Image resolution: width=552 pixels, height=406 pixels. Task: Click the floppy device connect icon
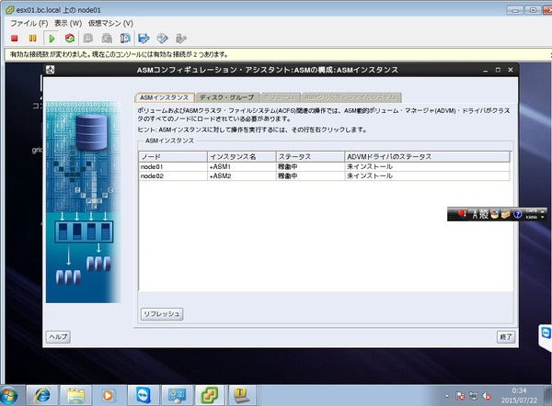pos(144,39)
